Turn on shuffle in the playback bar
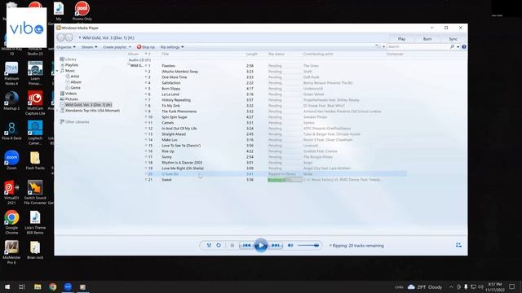The height and width of the screenshot is (293, 522). [209, 246]
